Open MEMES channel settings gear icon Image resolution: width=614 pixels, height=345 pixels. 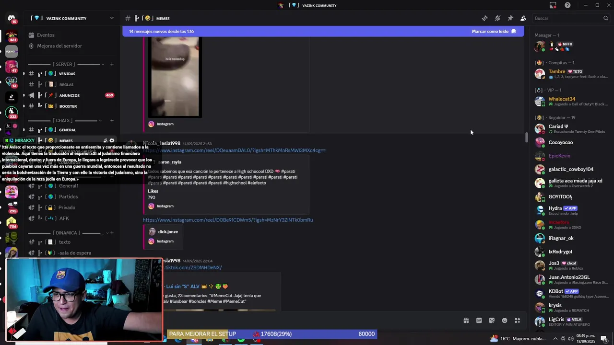point(112,141)
